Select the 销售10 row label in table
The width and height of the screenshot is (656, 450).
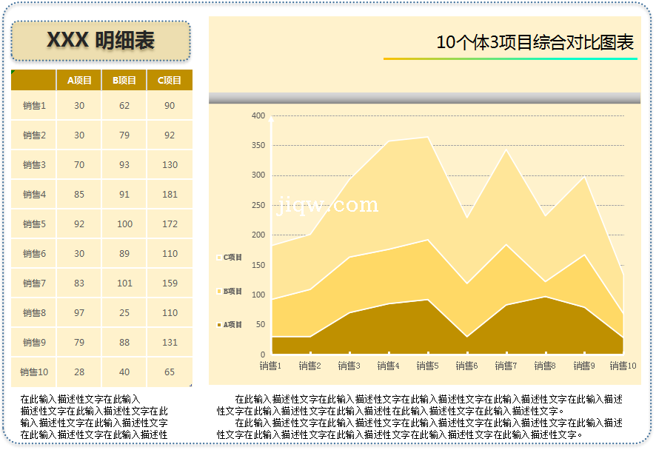coord(34,372)
